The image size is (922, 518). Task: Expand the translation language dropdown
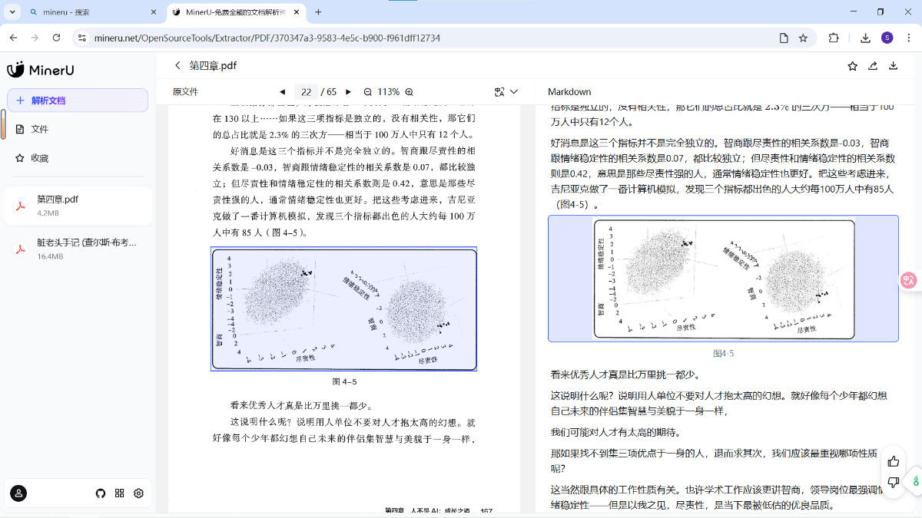click(514, 92)
